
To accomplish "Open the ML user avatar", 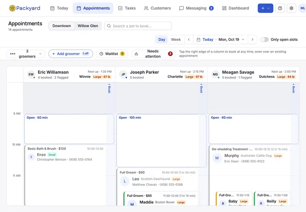I will (x=302, y=8).
